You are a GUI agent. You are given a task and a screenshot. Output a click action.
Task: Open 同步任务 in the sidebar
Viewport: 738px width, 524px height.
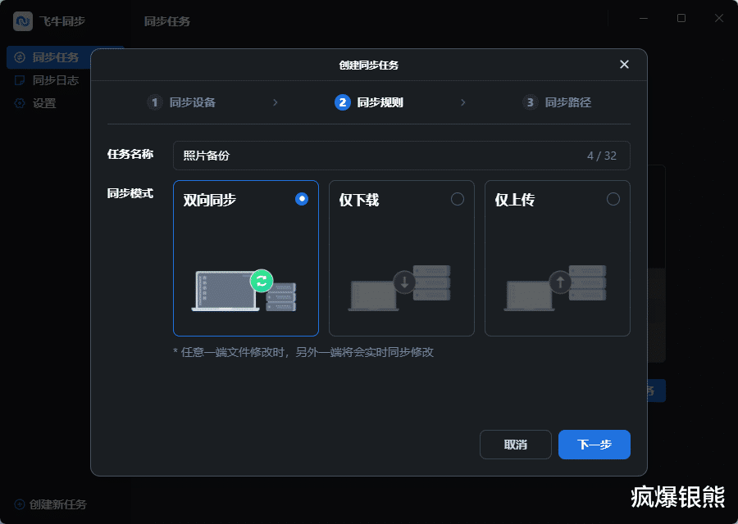(65, 57)
